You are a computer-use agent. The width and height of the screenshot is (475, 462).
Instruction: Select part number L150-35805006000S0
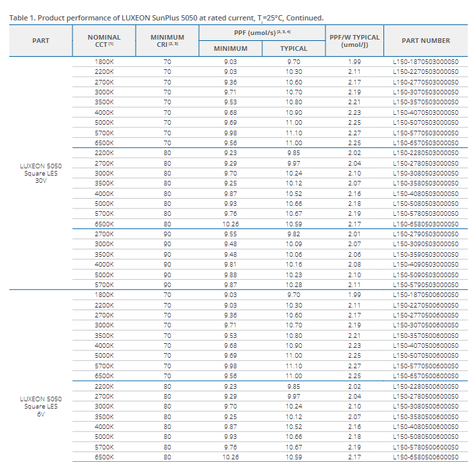pyautogui.click(x=426, y=416)
